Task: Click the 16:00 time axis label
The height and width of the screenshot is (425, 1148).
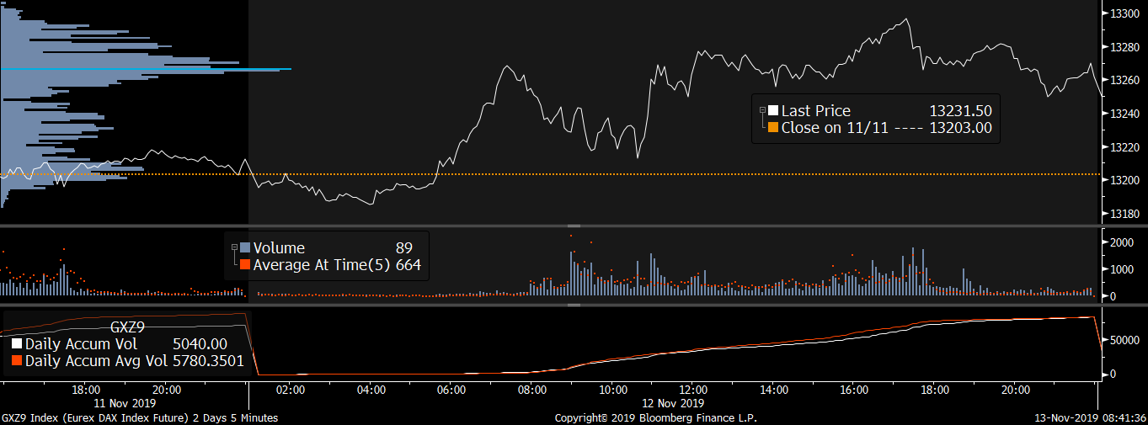Action: point(855,390)
